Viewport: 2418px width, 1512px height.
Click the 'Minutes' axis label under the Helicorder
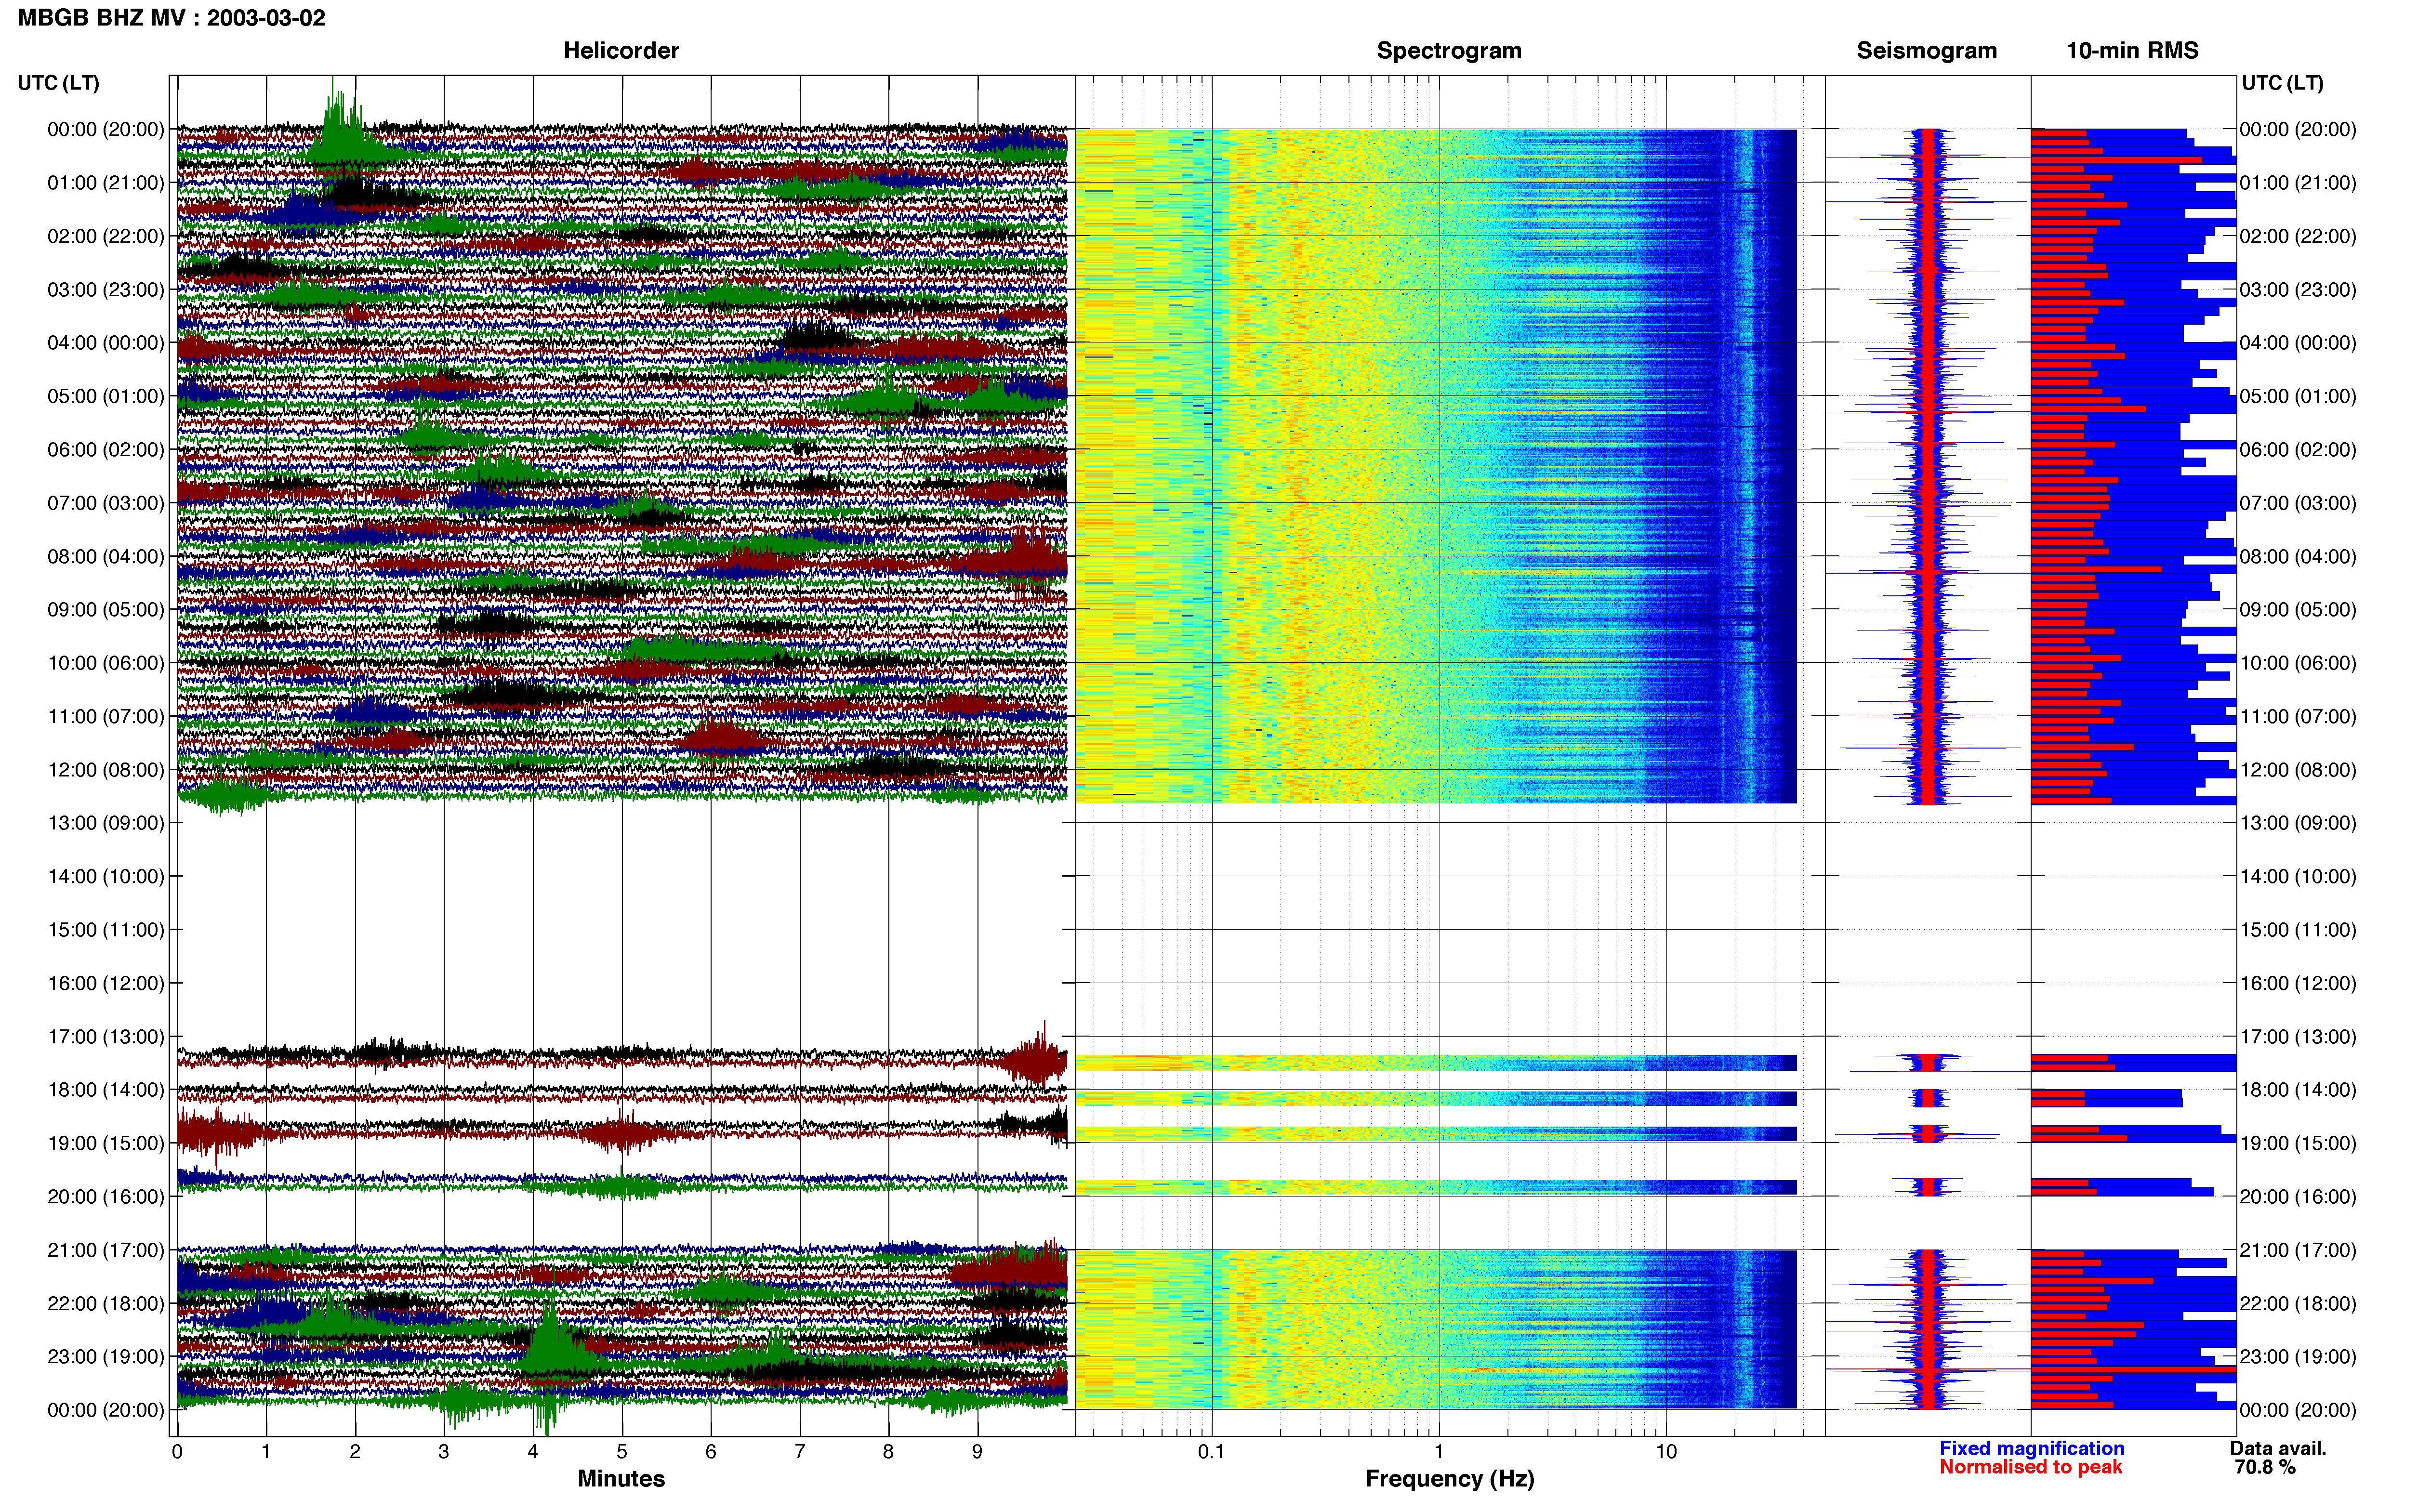[621, 1479]
